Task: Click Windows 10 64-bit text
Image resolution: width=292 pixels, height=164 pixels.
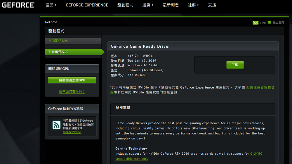Action: point(143,65)
